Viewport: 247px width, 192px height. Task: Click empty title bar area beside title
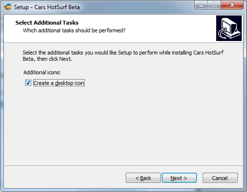click(136, 7)
